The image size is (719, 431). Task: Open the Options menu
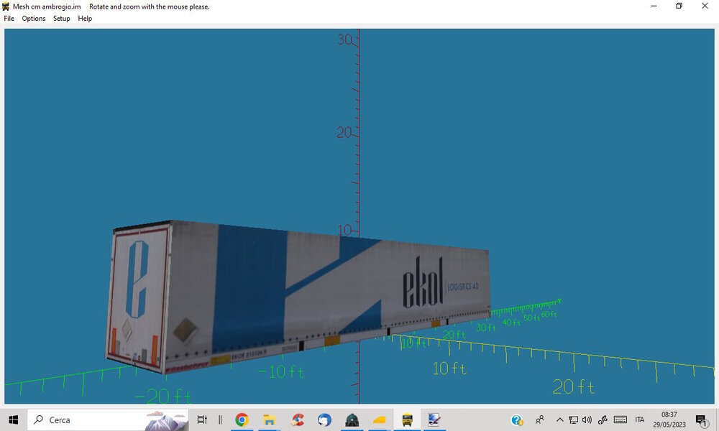(x=34, y=19)
